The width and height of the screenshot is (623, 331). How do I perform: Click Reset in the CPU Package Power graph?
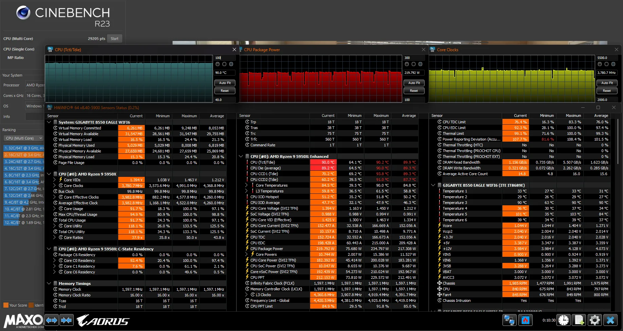[414, 91]
